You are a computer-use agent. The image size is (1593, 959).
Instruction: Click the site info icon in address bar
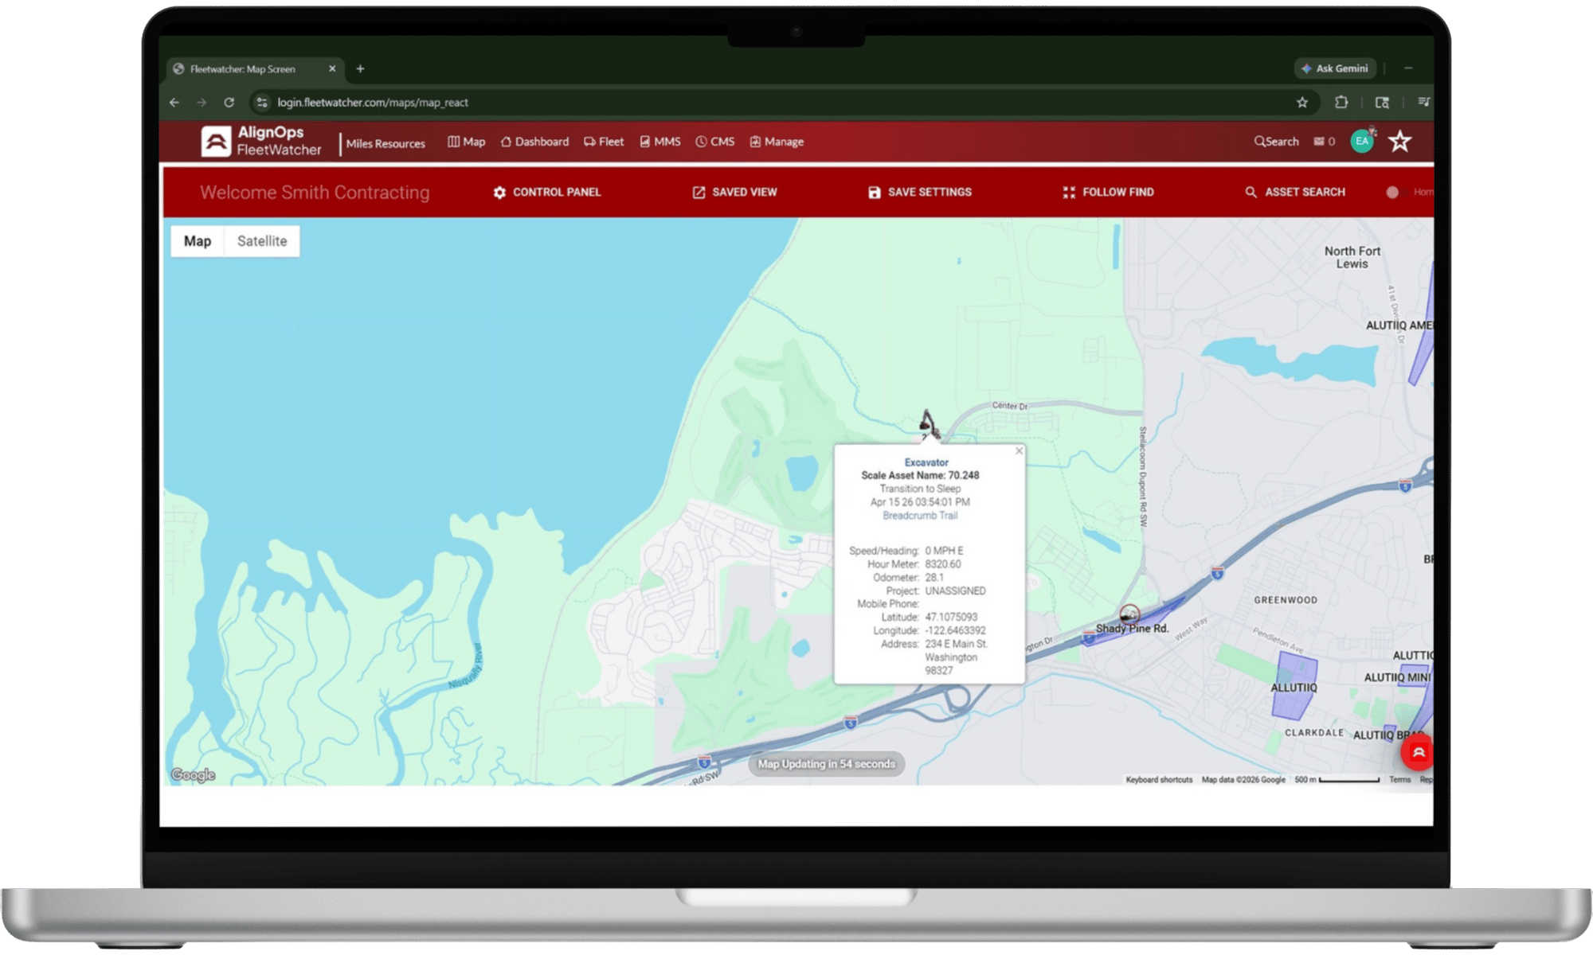262,103
